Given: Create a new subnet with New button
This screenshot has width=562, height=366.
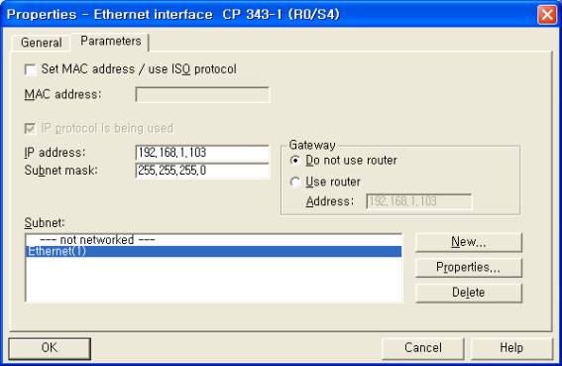Looking at the screenshot, I should tap(469, 242).
